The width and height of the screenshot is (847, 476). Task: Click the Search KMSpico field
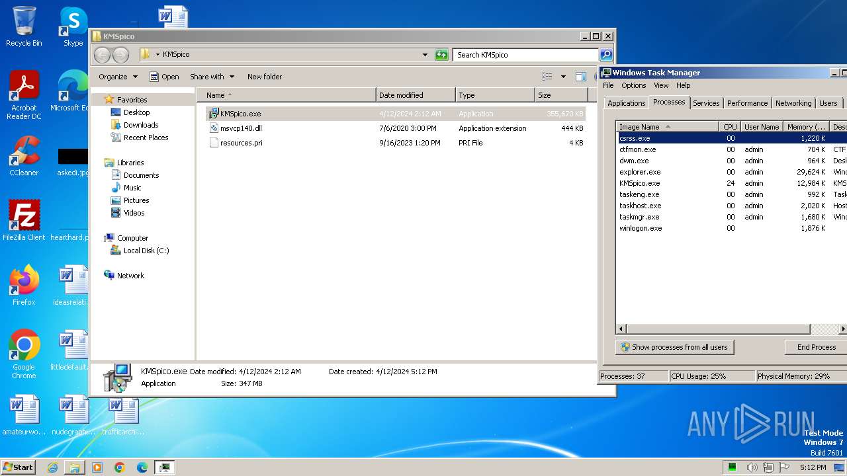point(525,55)
